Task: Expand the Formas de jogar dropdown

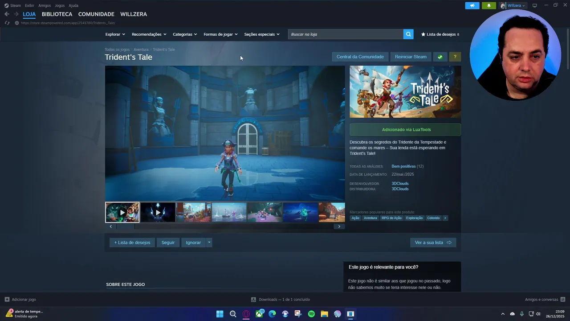Action: [x=220, y=34]
